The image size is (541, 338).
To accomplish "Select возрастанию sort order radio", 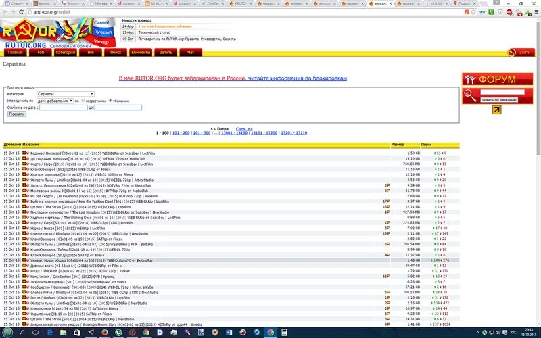I will pos(83,101).
